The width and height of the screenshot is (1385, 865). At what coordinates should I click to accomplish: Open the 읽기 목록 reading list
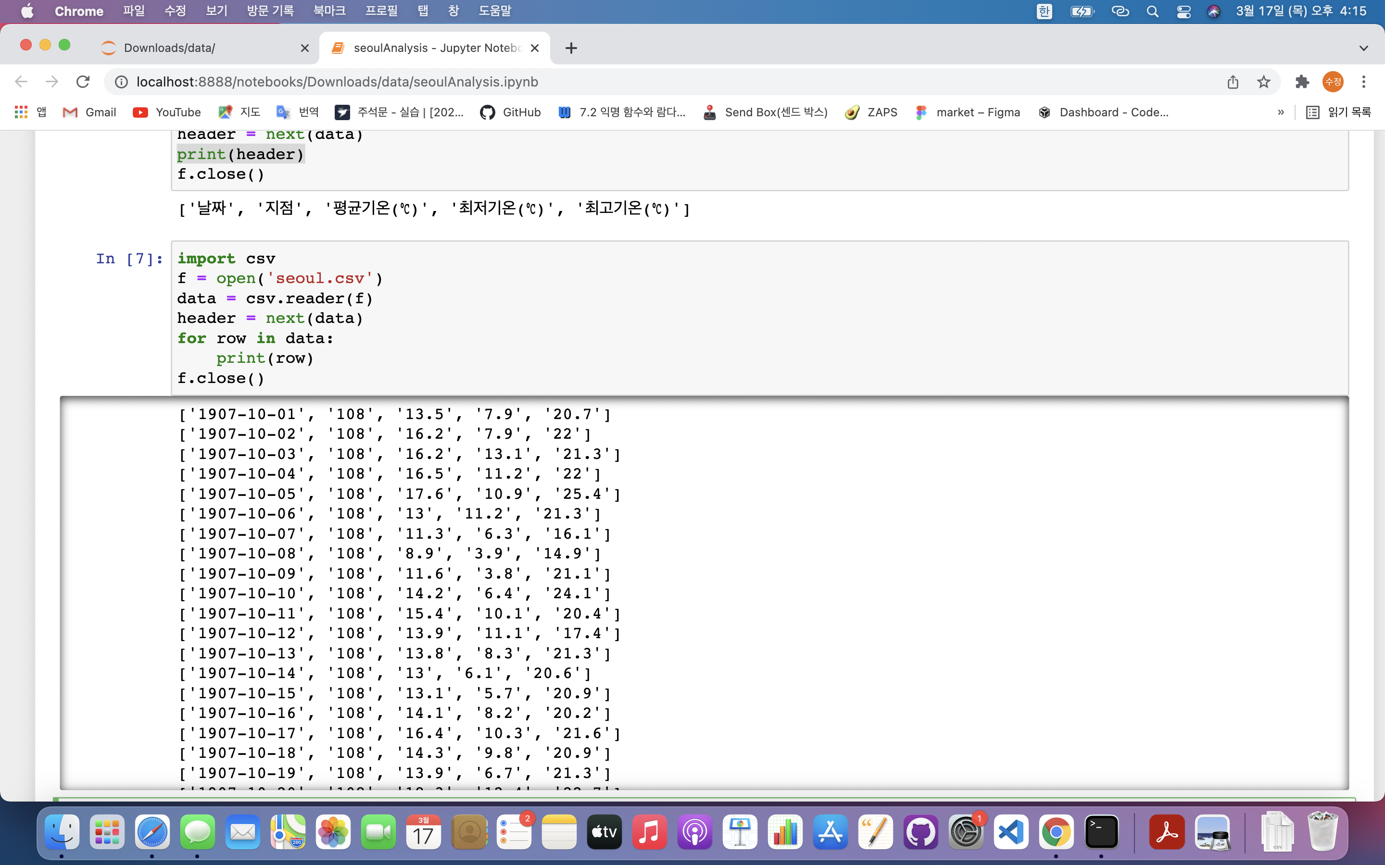point(1339,112)
